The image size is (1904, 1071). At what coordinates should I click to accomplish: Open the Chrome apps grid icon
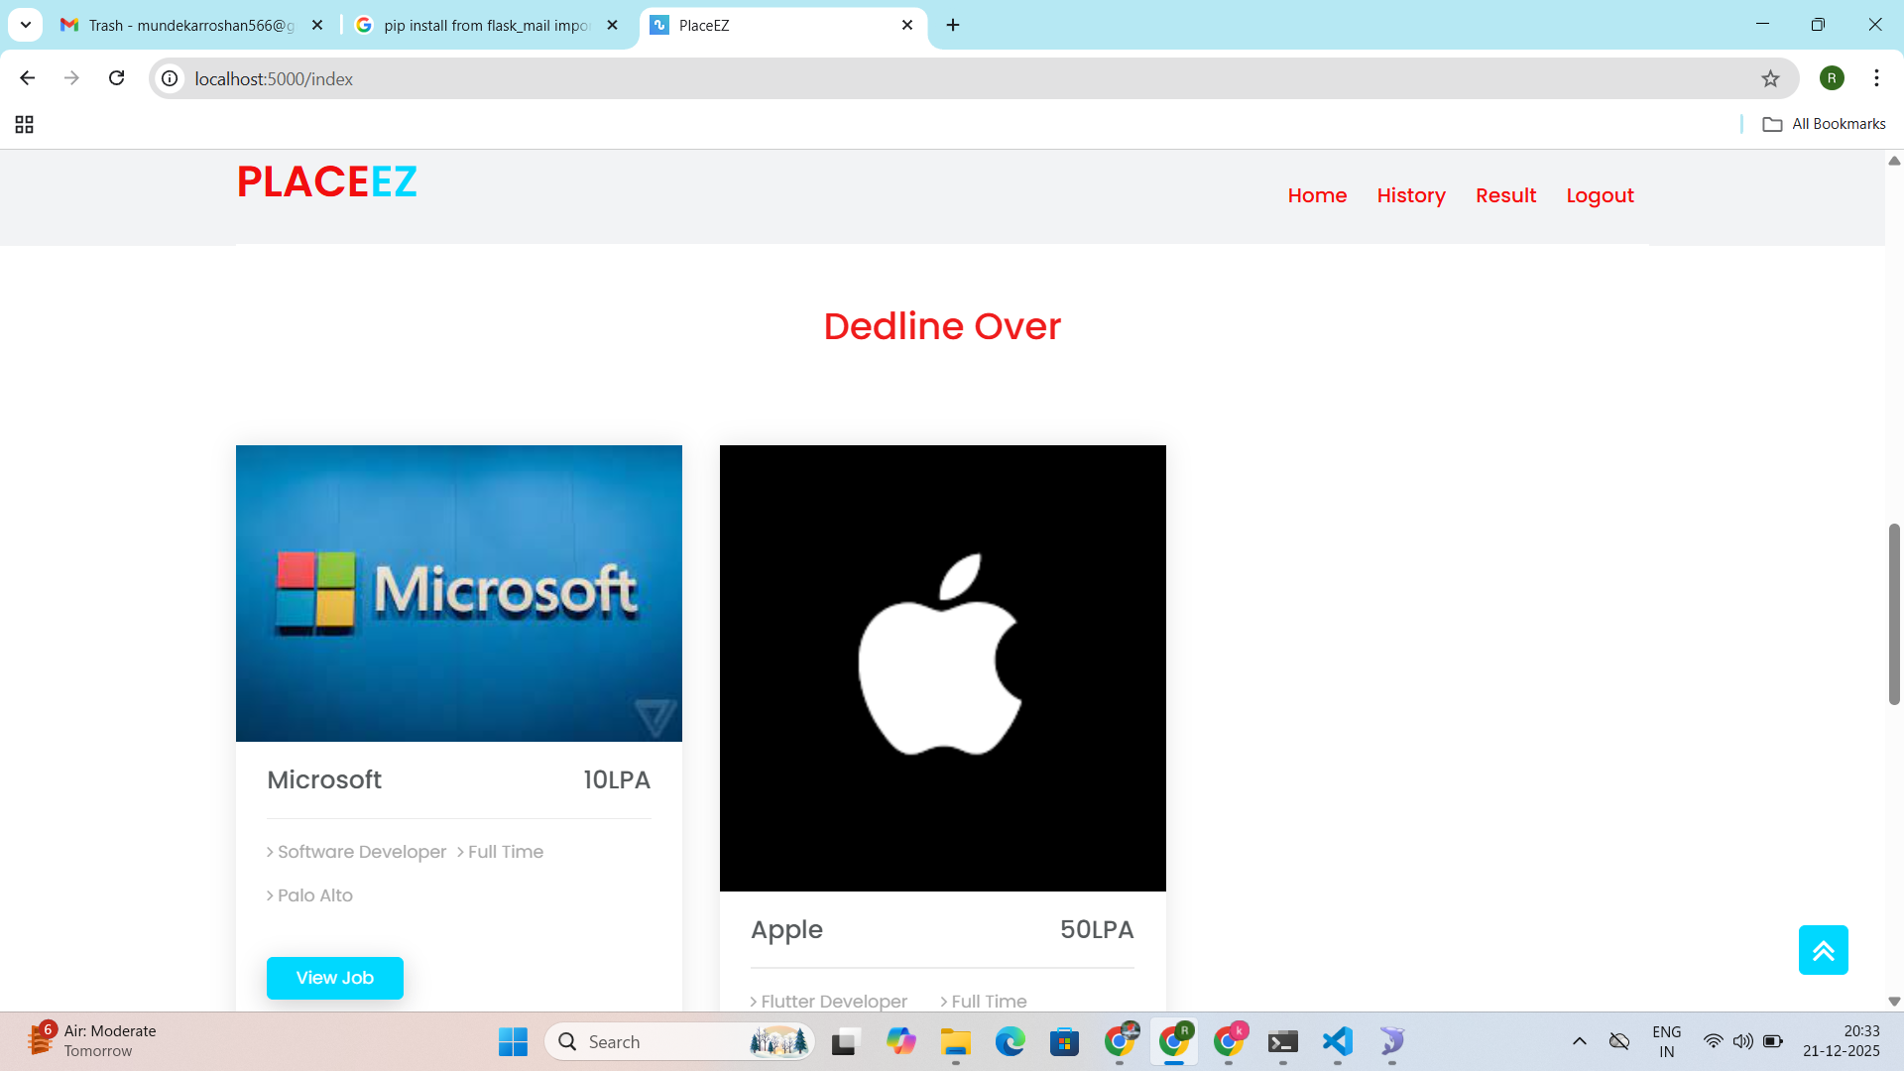tap(25, 124)
